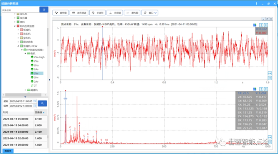The image size is (278, 154).
Task: Click the refresh icon beside device search
Action: point(44,10)
